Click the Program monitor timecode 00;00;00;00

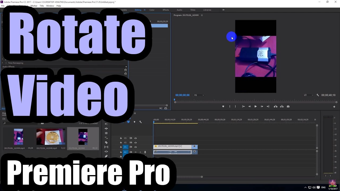(182, 95)
